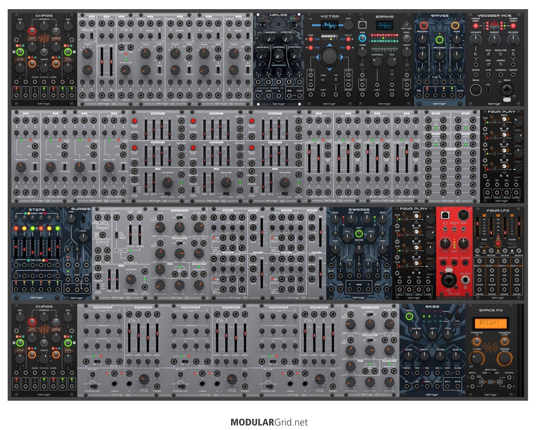Click the Victor joystick

330,57
